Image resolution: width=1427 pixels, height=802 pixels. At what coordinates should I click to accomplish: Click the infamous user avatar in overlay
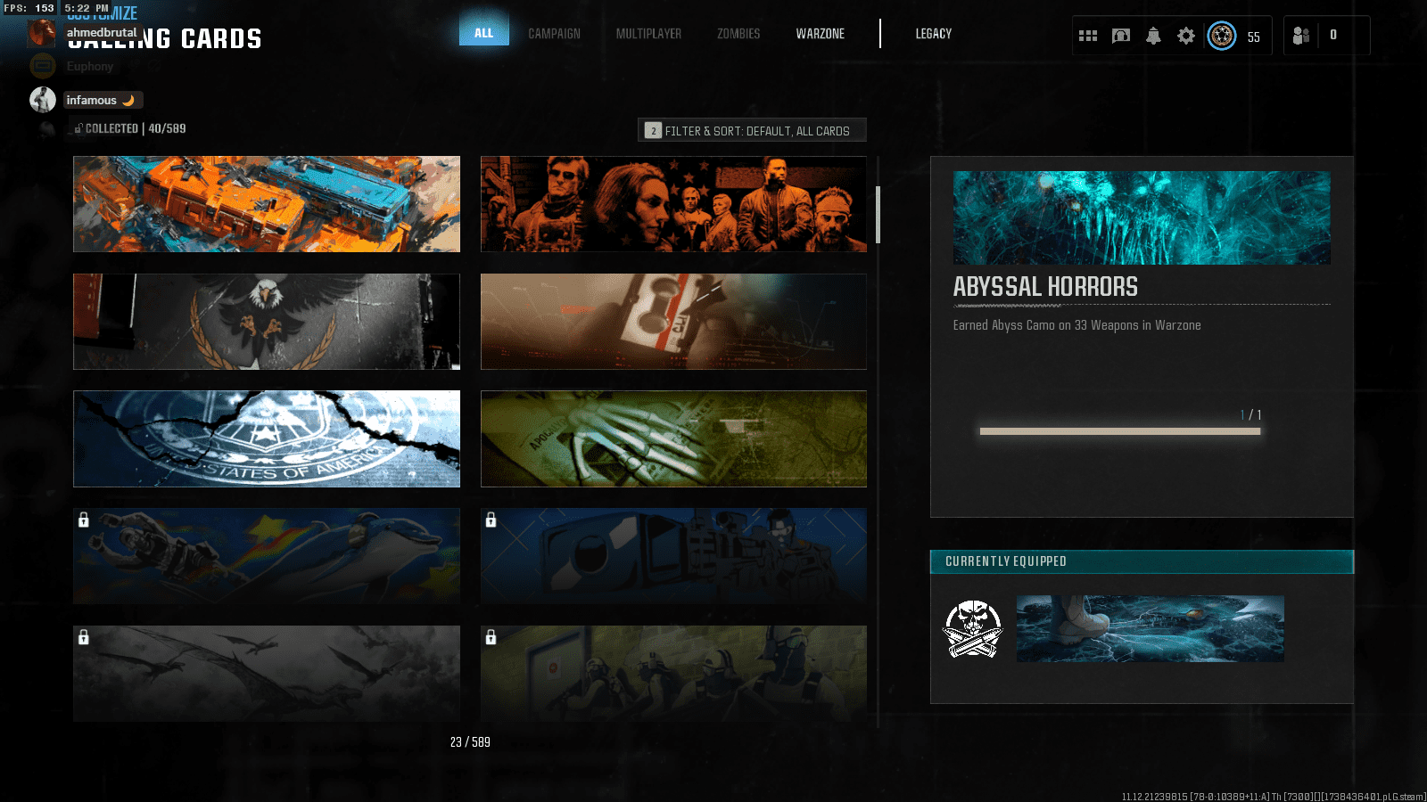coord(43,100)
